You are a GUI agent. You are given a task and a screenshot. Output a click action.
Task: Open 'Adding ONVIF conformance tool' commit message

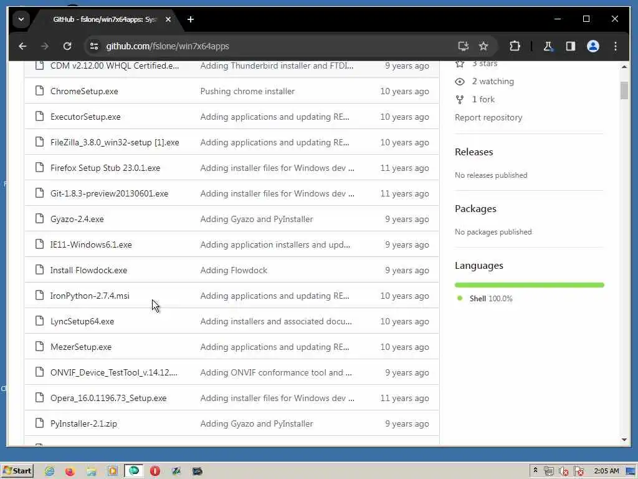tap(276, 372)
